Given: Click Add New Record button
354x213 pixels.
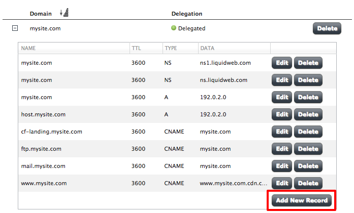Looking at the screenshot, I should tap(301, 200).
